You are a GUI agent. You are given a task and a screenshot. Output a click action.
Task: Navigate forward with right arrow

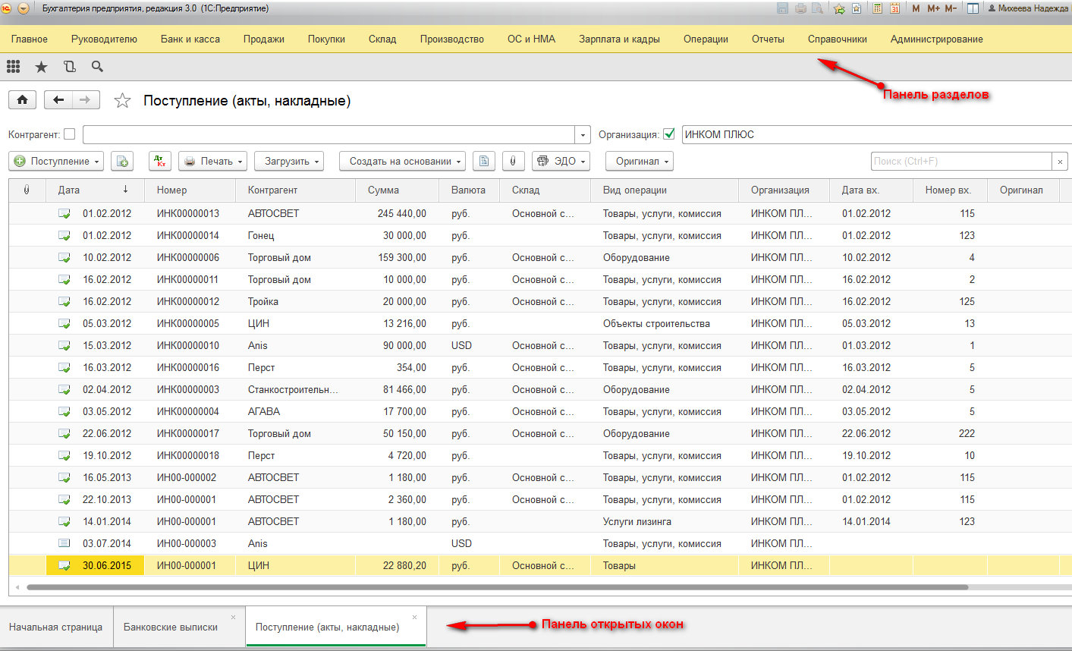(86, 100)
